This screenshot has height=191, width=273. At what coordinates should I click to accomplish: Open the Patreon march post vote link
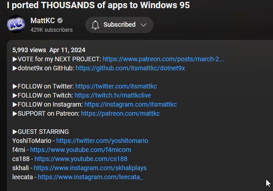163,59
